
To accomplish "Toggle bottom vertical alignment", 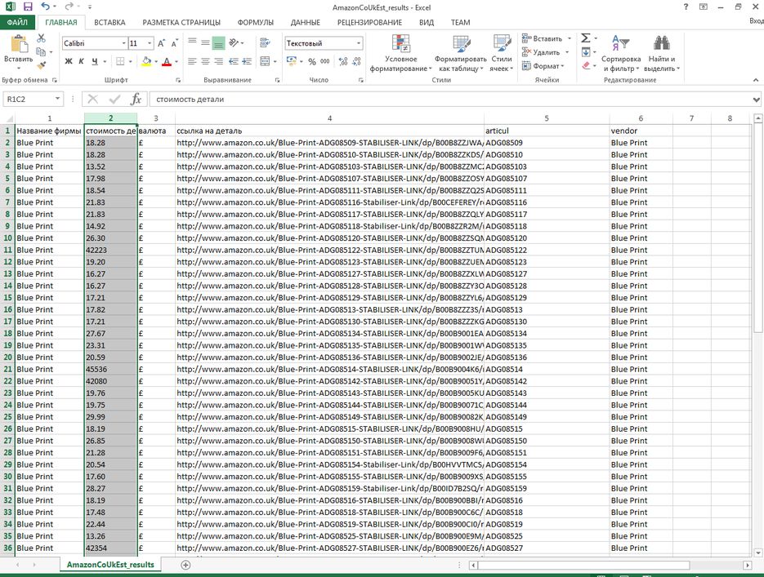I will click(218, 42).
